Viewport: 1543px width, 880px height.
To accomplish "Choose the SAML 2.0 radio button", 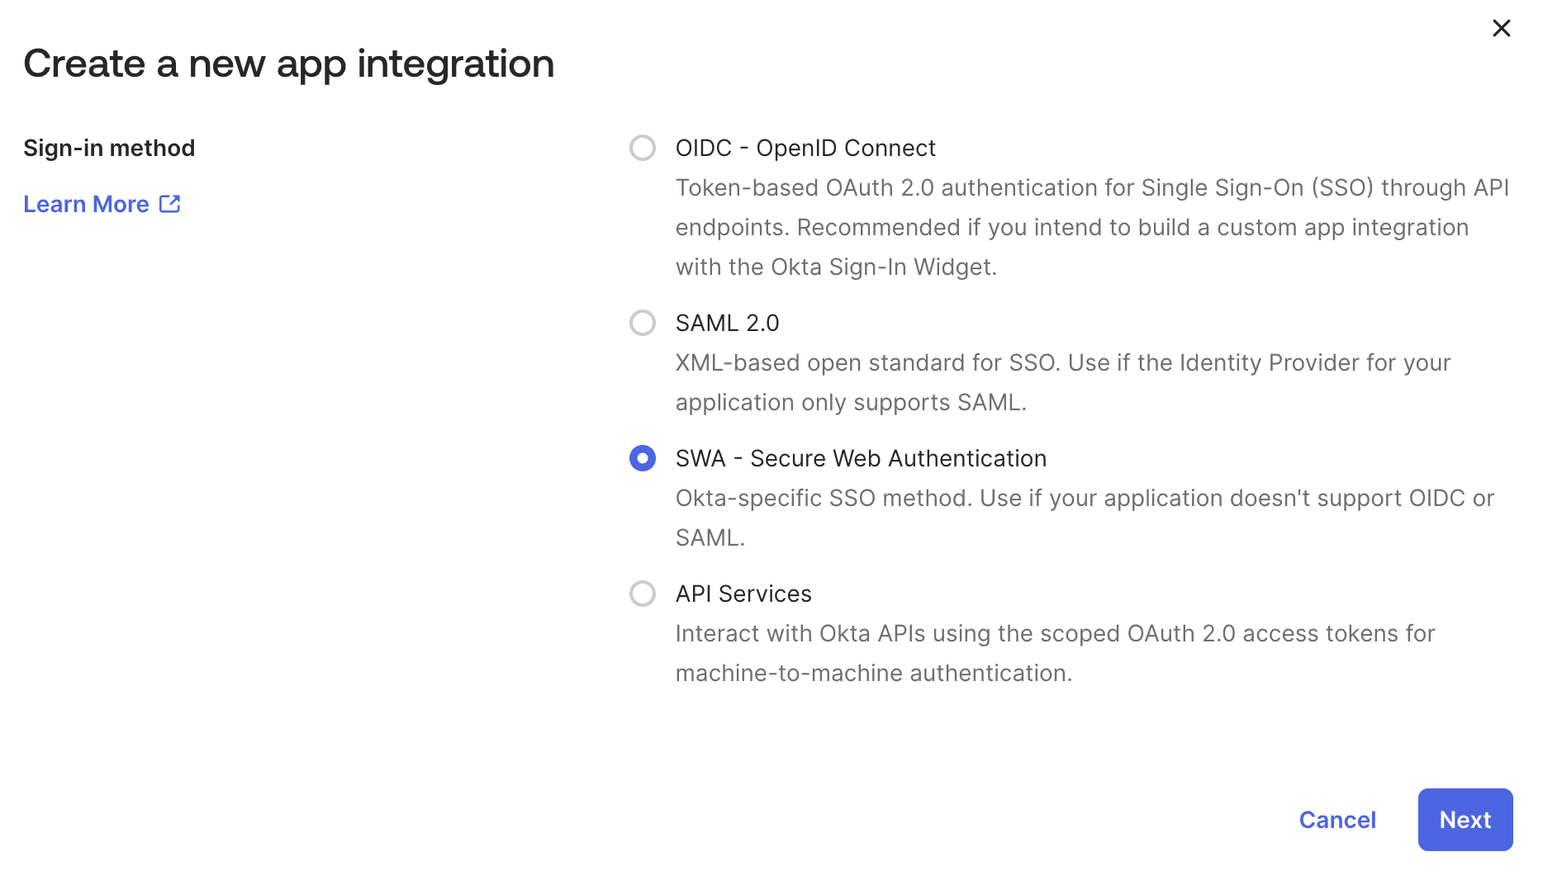I will (x=642, y=323).
